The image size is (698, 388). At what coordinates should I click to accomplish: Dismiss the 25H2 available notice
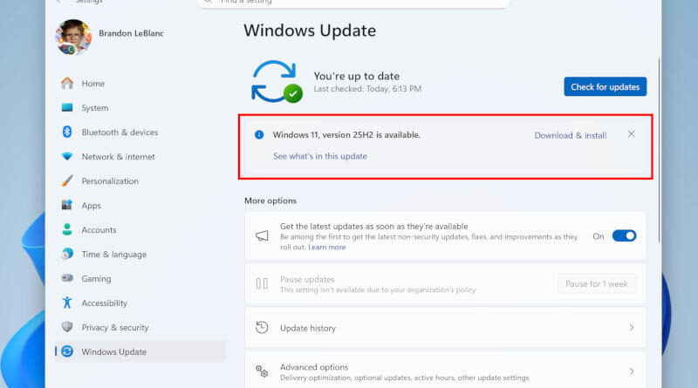tap(631, 134)
